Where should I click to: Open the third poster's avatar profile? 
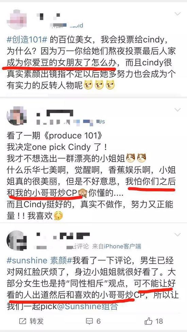tap(17, 241)
